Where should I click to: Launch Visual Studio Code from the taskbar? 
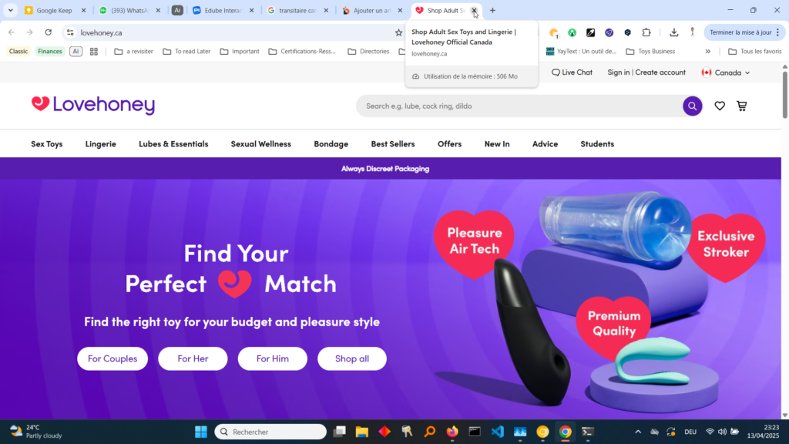coord(497,432)
